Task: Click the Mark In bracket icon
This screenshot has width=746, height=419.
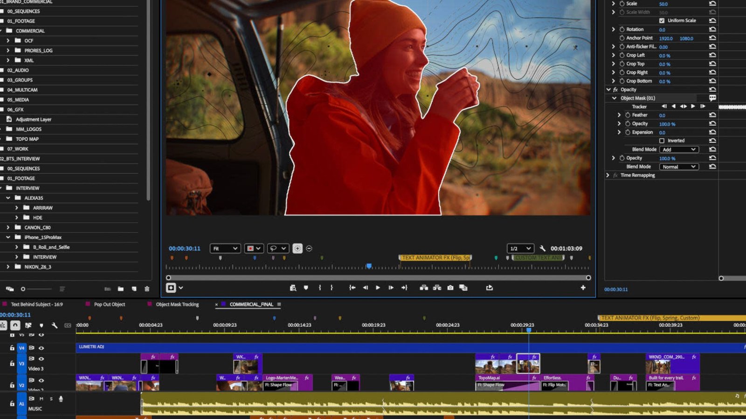Action: (x=320, y=288)
